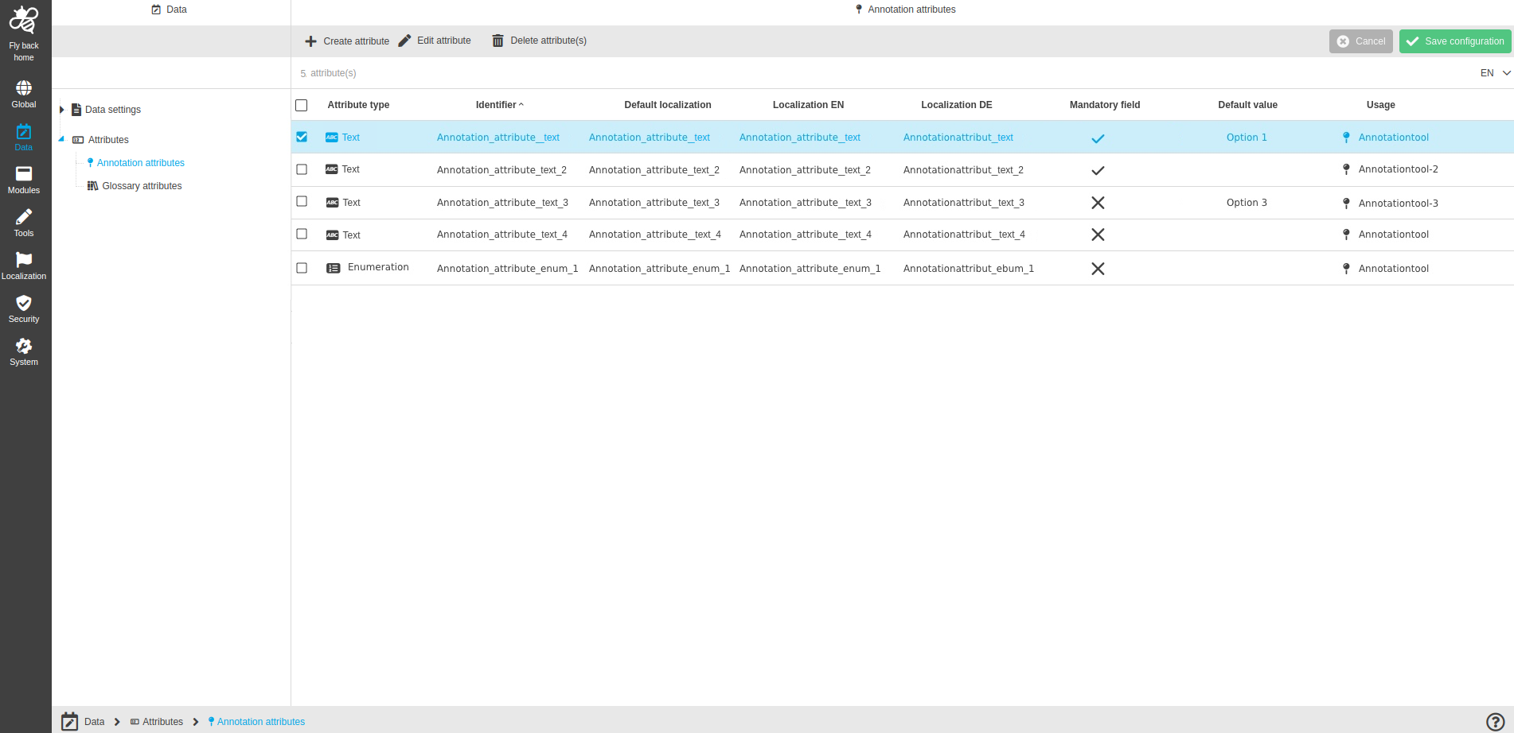The image size is (1514, 733).
Task: Click the Fly back home bee icon
Action: coord(24,21)
